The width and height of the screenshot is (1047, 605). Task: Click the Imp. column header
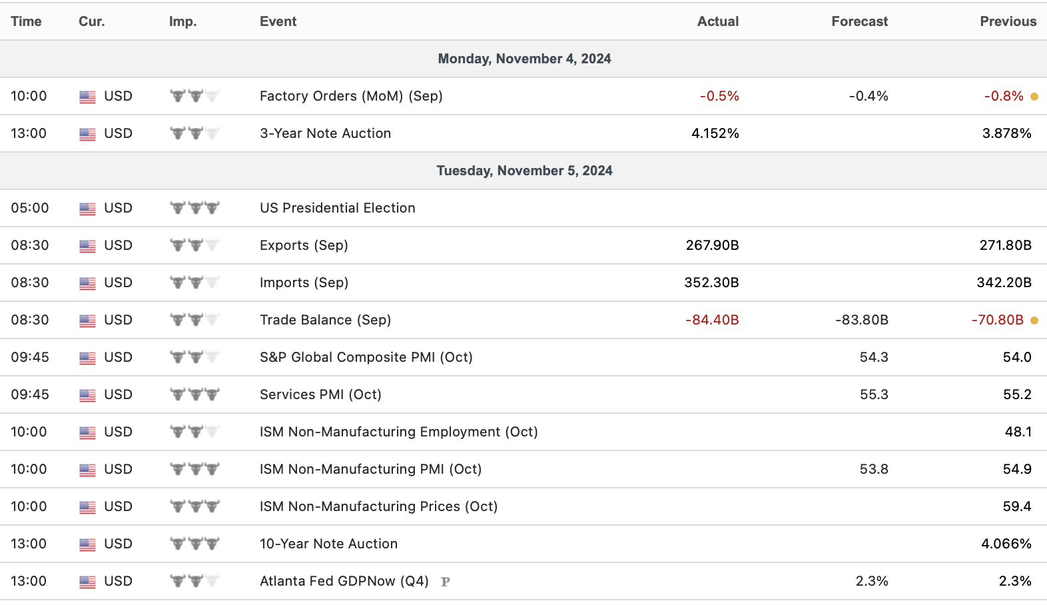(182, 21)
